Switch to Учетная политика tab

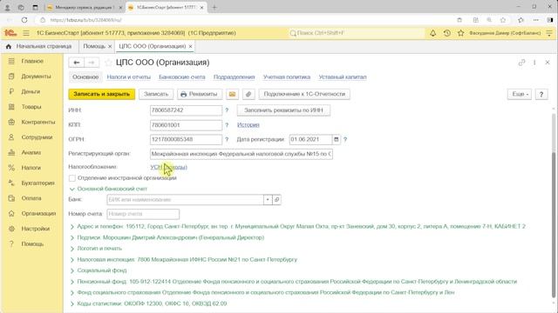(287, 77)
